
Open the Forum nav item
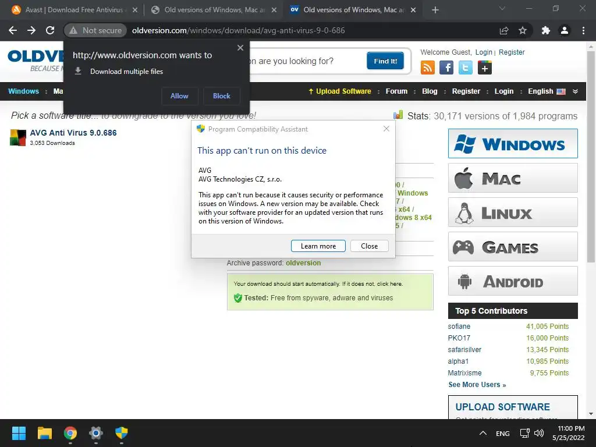pos(396,91)
